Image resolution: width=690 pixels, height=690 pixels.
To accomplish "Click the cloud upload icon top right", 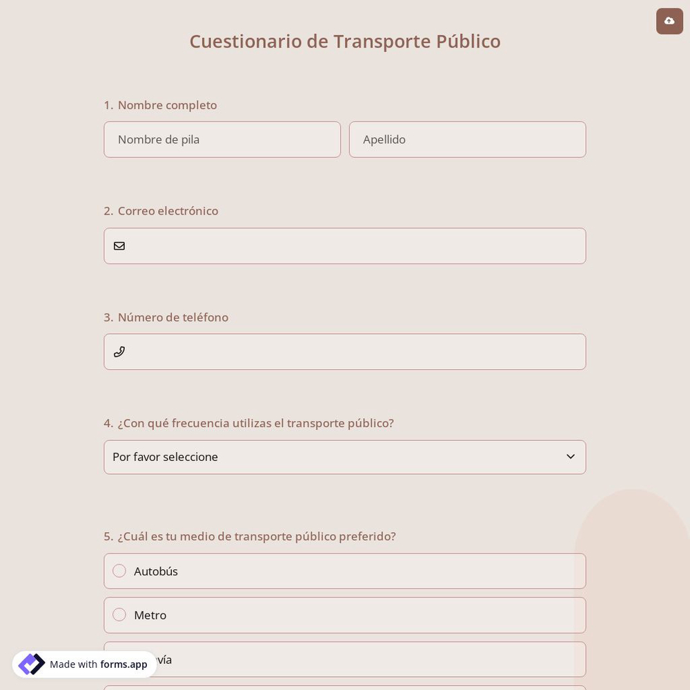I will (x=669, y=21).
